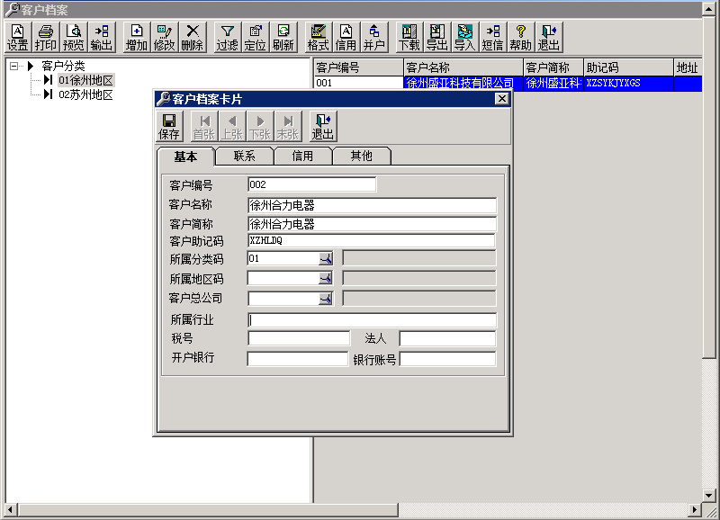The width and height of the screenshot is (720, 520).
Task: Click the 税号 input field
Action: tap(299, 338)
